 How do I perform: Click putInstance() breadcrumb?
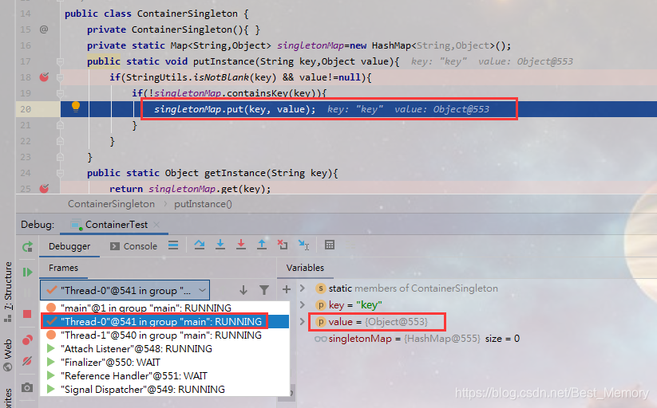click(204, 204)
